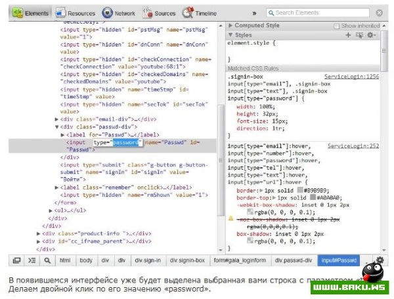
Task: Expand the product-info div node
Action: click(x=39, y=233)
